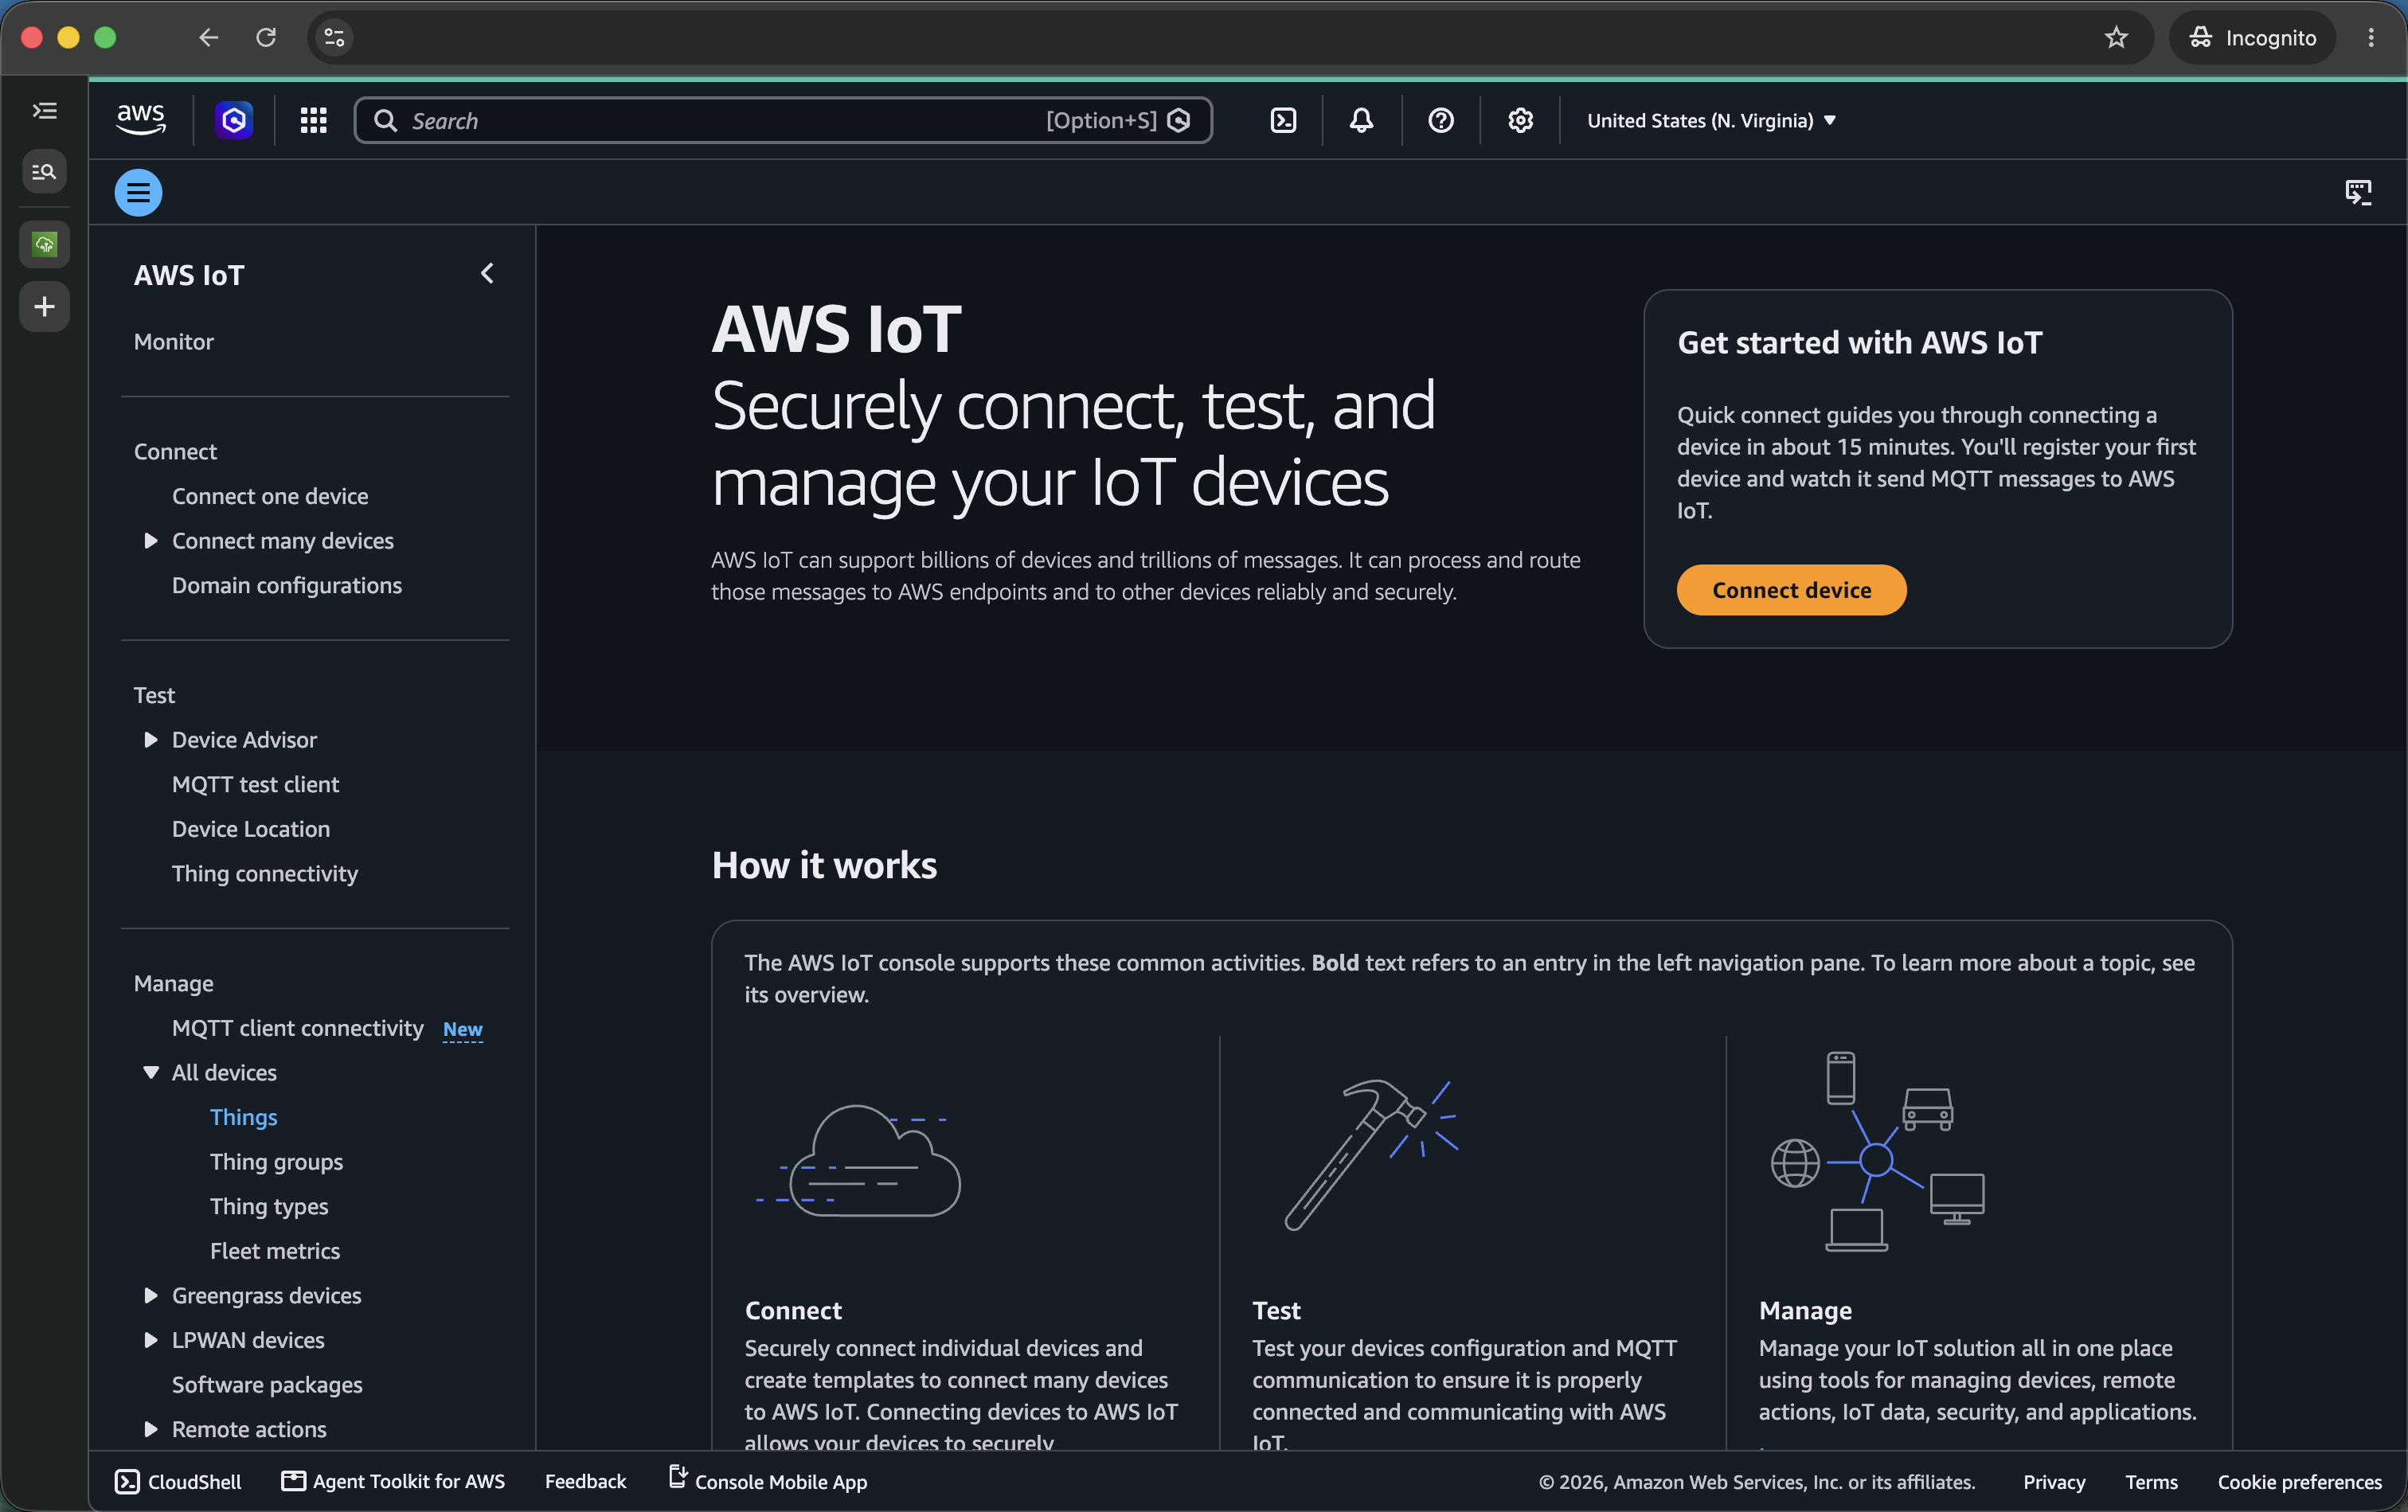Screen dimensions: 2408x1512
Task: Click the CloudShell icon in the footer
Action: click(127, 1481)
